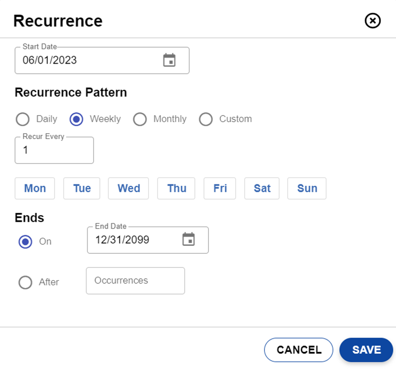396x370 pixels.
Task: Toggle the Tue day button
Action: tap(82, 189)
